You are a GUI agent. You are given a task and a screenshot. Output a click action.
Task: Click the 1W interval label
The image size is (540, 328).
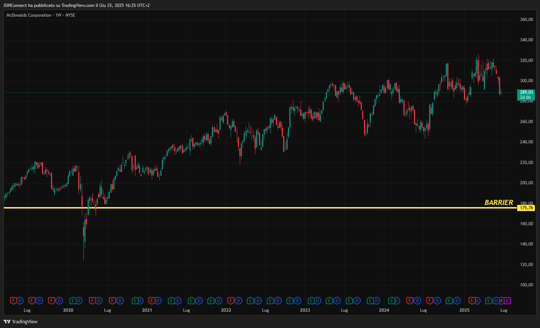tap(58, 15)
